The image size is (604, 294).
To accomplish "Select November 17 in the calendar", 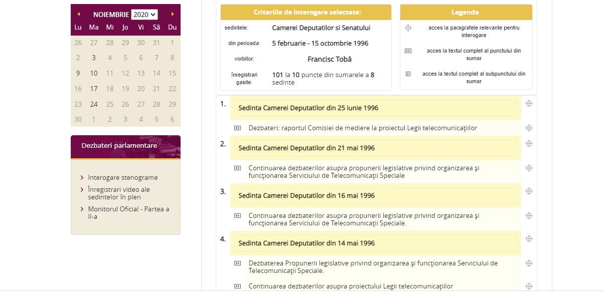I will coord(94,89).
